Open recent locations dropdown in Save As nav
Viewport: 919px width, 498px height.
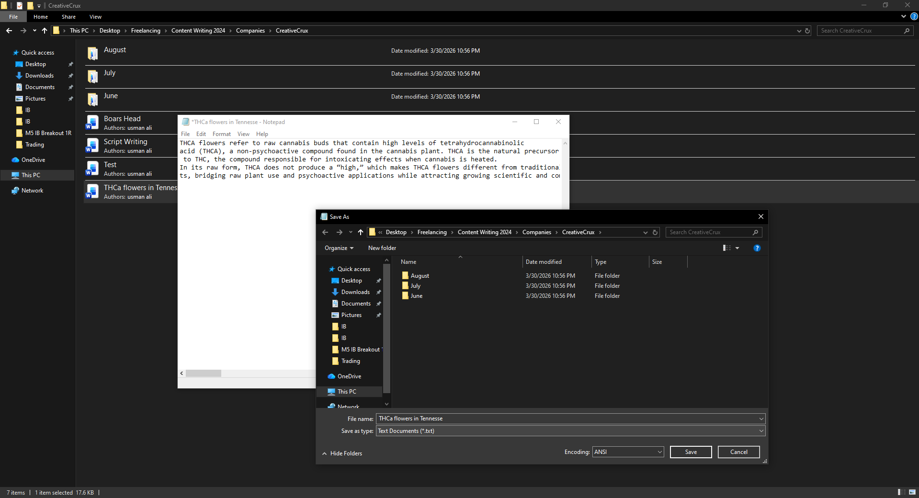pyautogui.click(x=351, y=232)
